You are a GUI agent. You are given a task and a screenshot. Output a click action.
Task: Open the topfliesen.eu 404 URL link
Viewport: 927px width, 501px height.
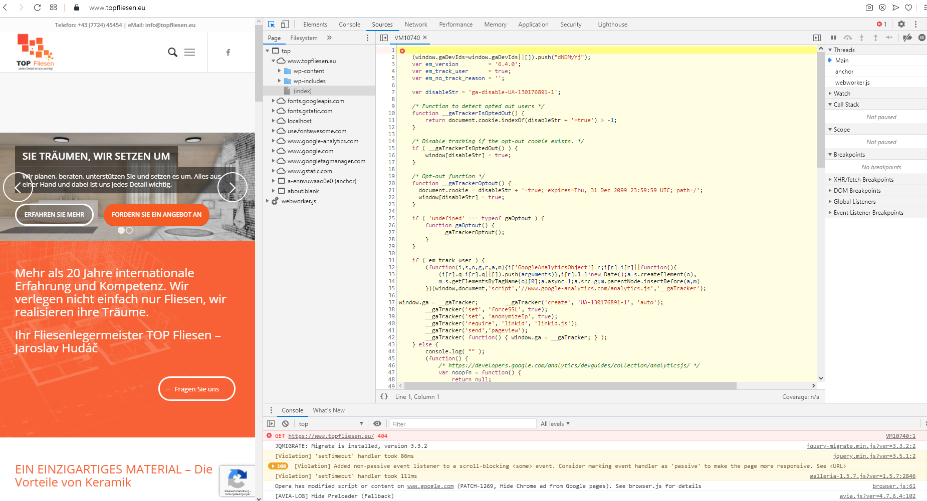pos(331,436)
